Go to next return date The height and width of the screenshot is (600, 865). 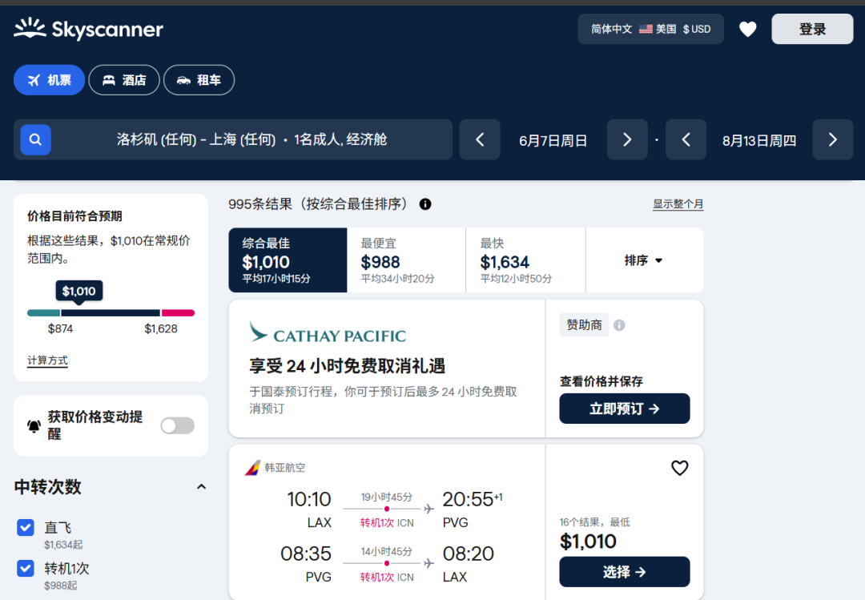click(x=832, y=140)
